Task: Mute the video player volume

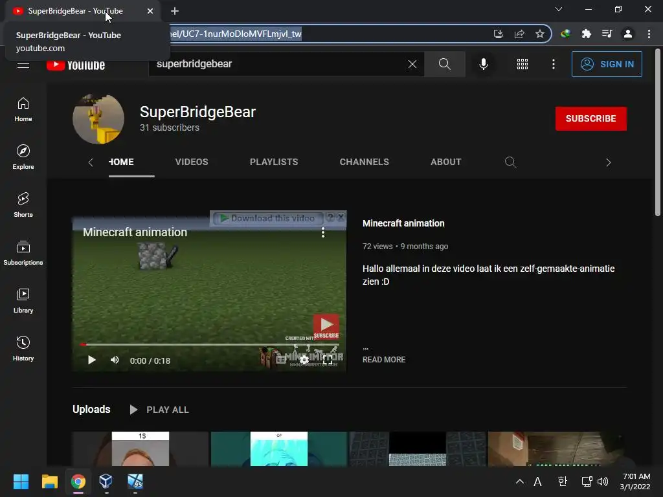Action: point(115,360)
